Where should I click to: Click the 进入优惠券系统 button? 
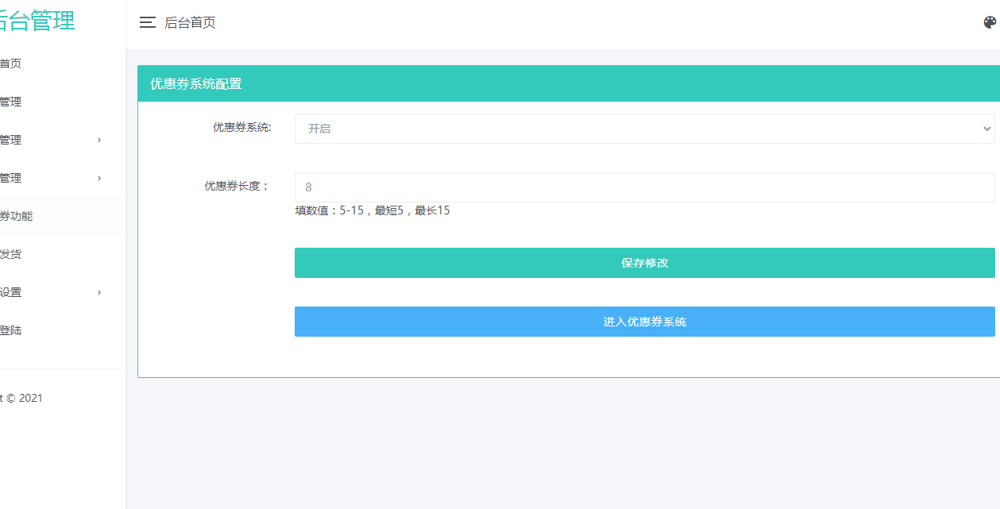pos(644,322)
